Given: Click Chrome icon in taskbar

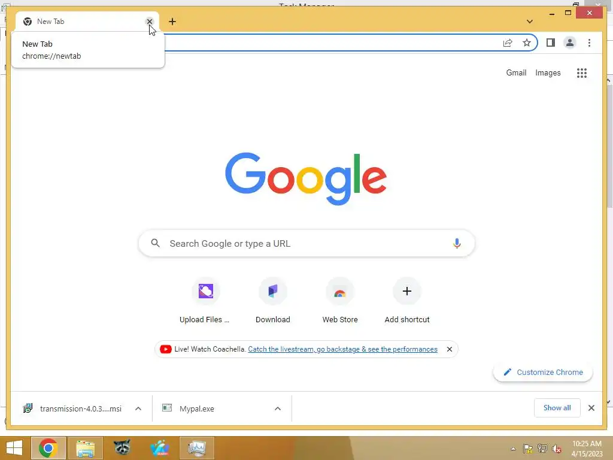Looking at the screenshot, I should click(48, 448).
